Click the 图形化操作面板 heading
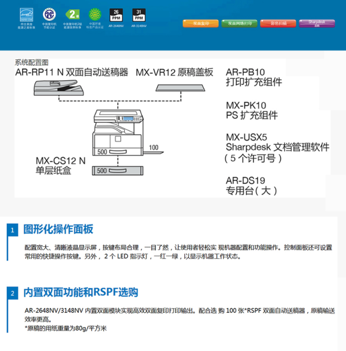The image size is (346, 351). tap(58, 229)
